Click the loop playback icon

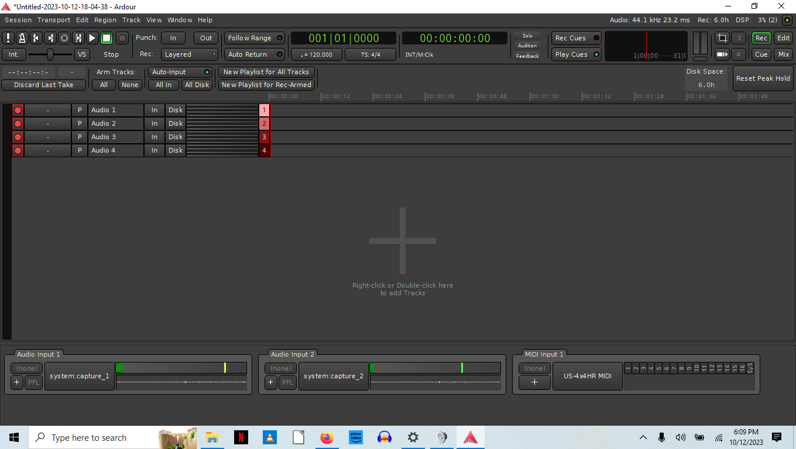tap(64, 38)
